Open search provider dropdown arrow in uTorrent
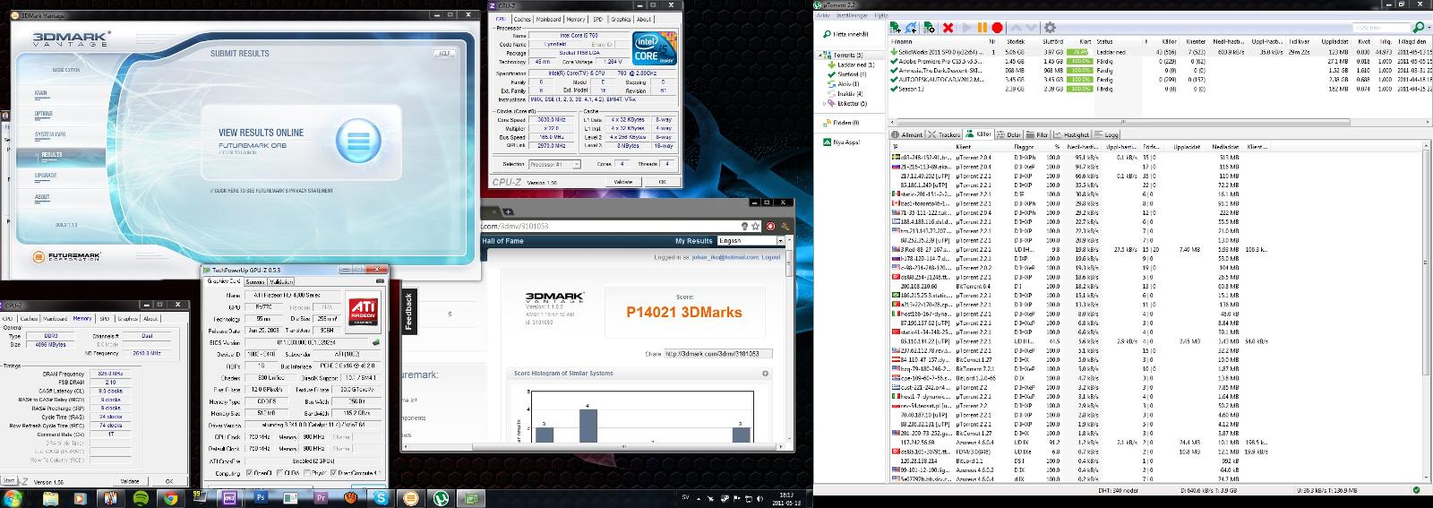The height and width of the screenshot is (508, 1433). 1429,27
